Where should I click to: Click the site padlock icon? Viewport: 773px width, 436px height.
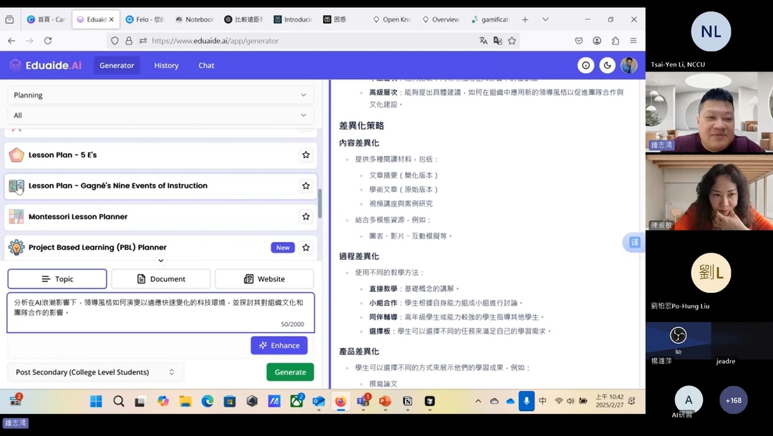coord(129,41)
